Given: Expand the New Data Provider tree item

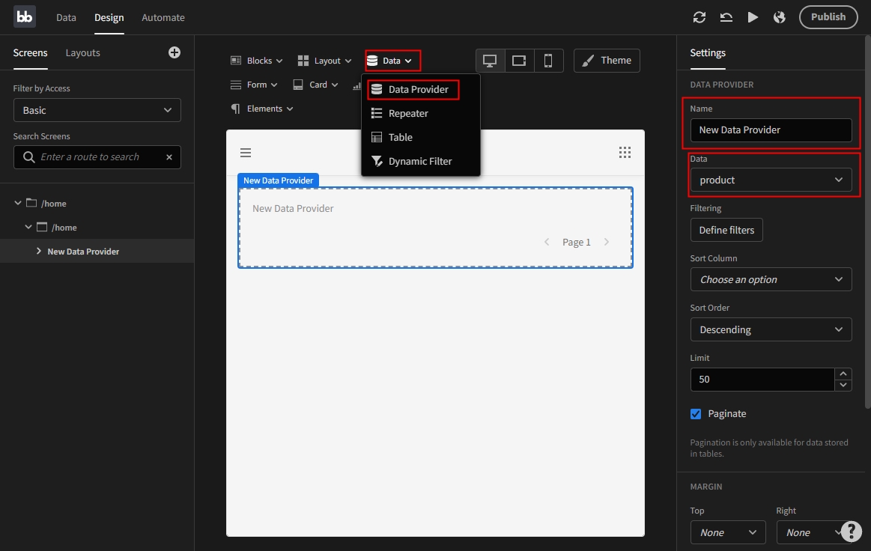Looking at the screenshot, I should coord(39,252).
